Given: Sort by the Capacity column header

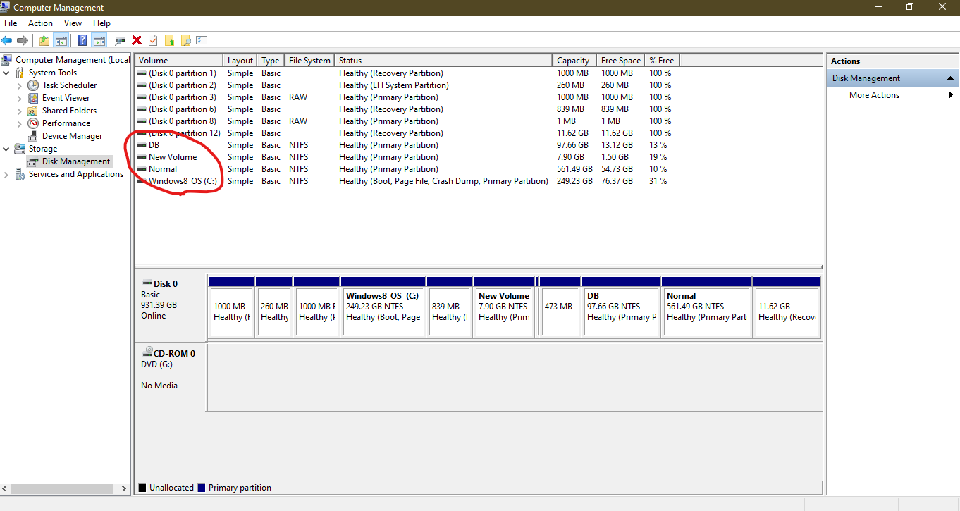Looking at the screenshot, I should pos(574,61).
